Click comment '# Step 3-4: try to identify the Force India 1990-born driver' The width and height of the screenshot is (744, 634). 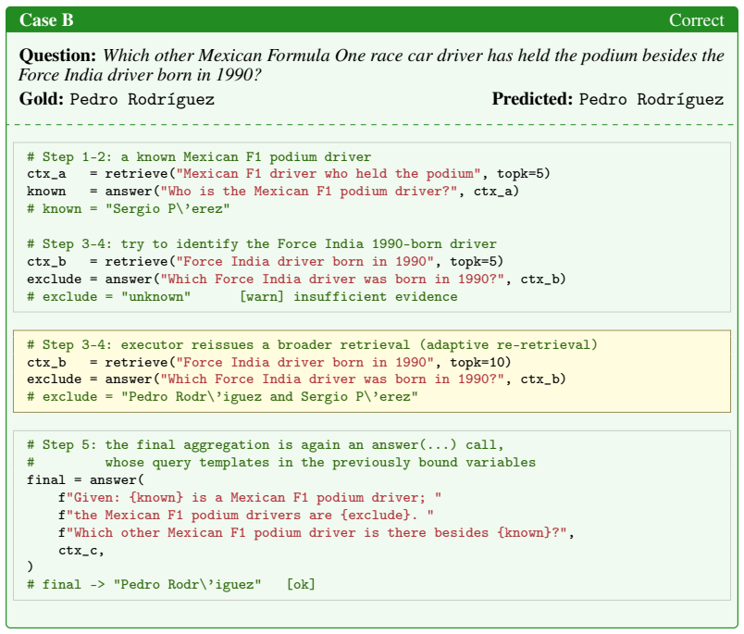(262, 244)
